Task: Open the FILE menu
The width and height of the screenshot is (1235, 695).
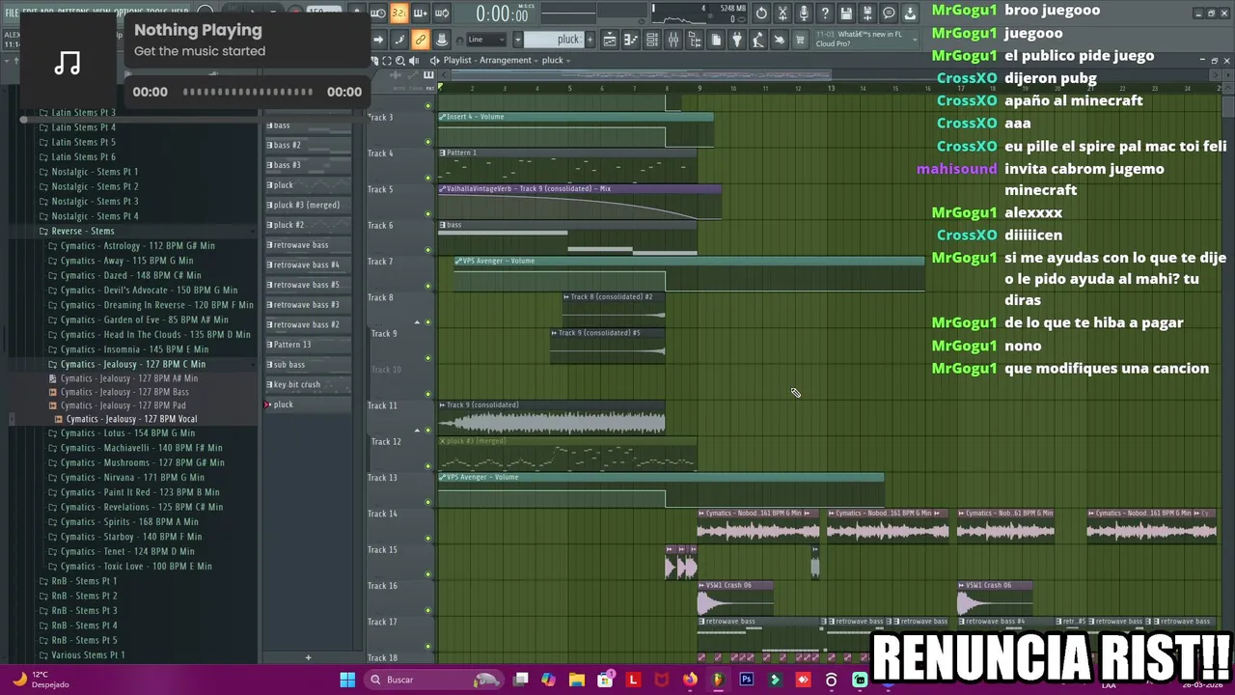Action: point(12,13)
